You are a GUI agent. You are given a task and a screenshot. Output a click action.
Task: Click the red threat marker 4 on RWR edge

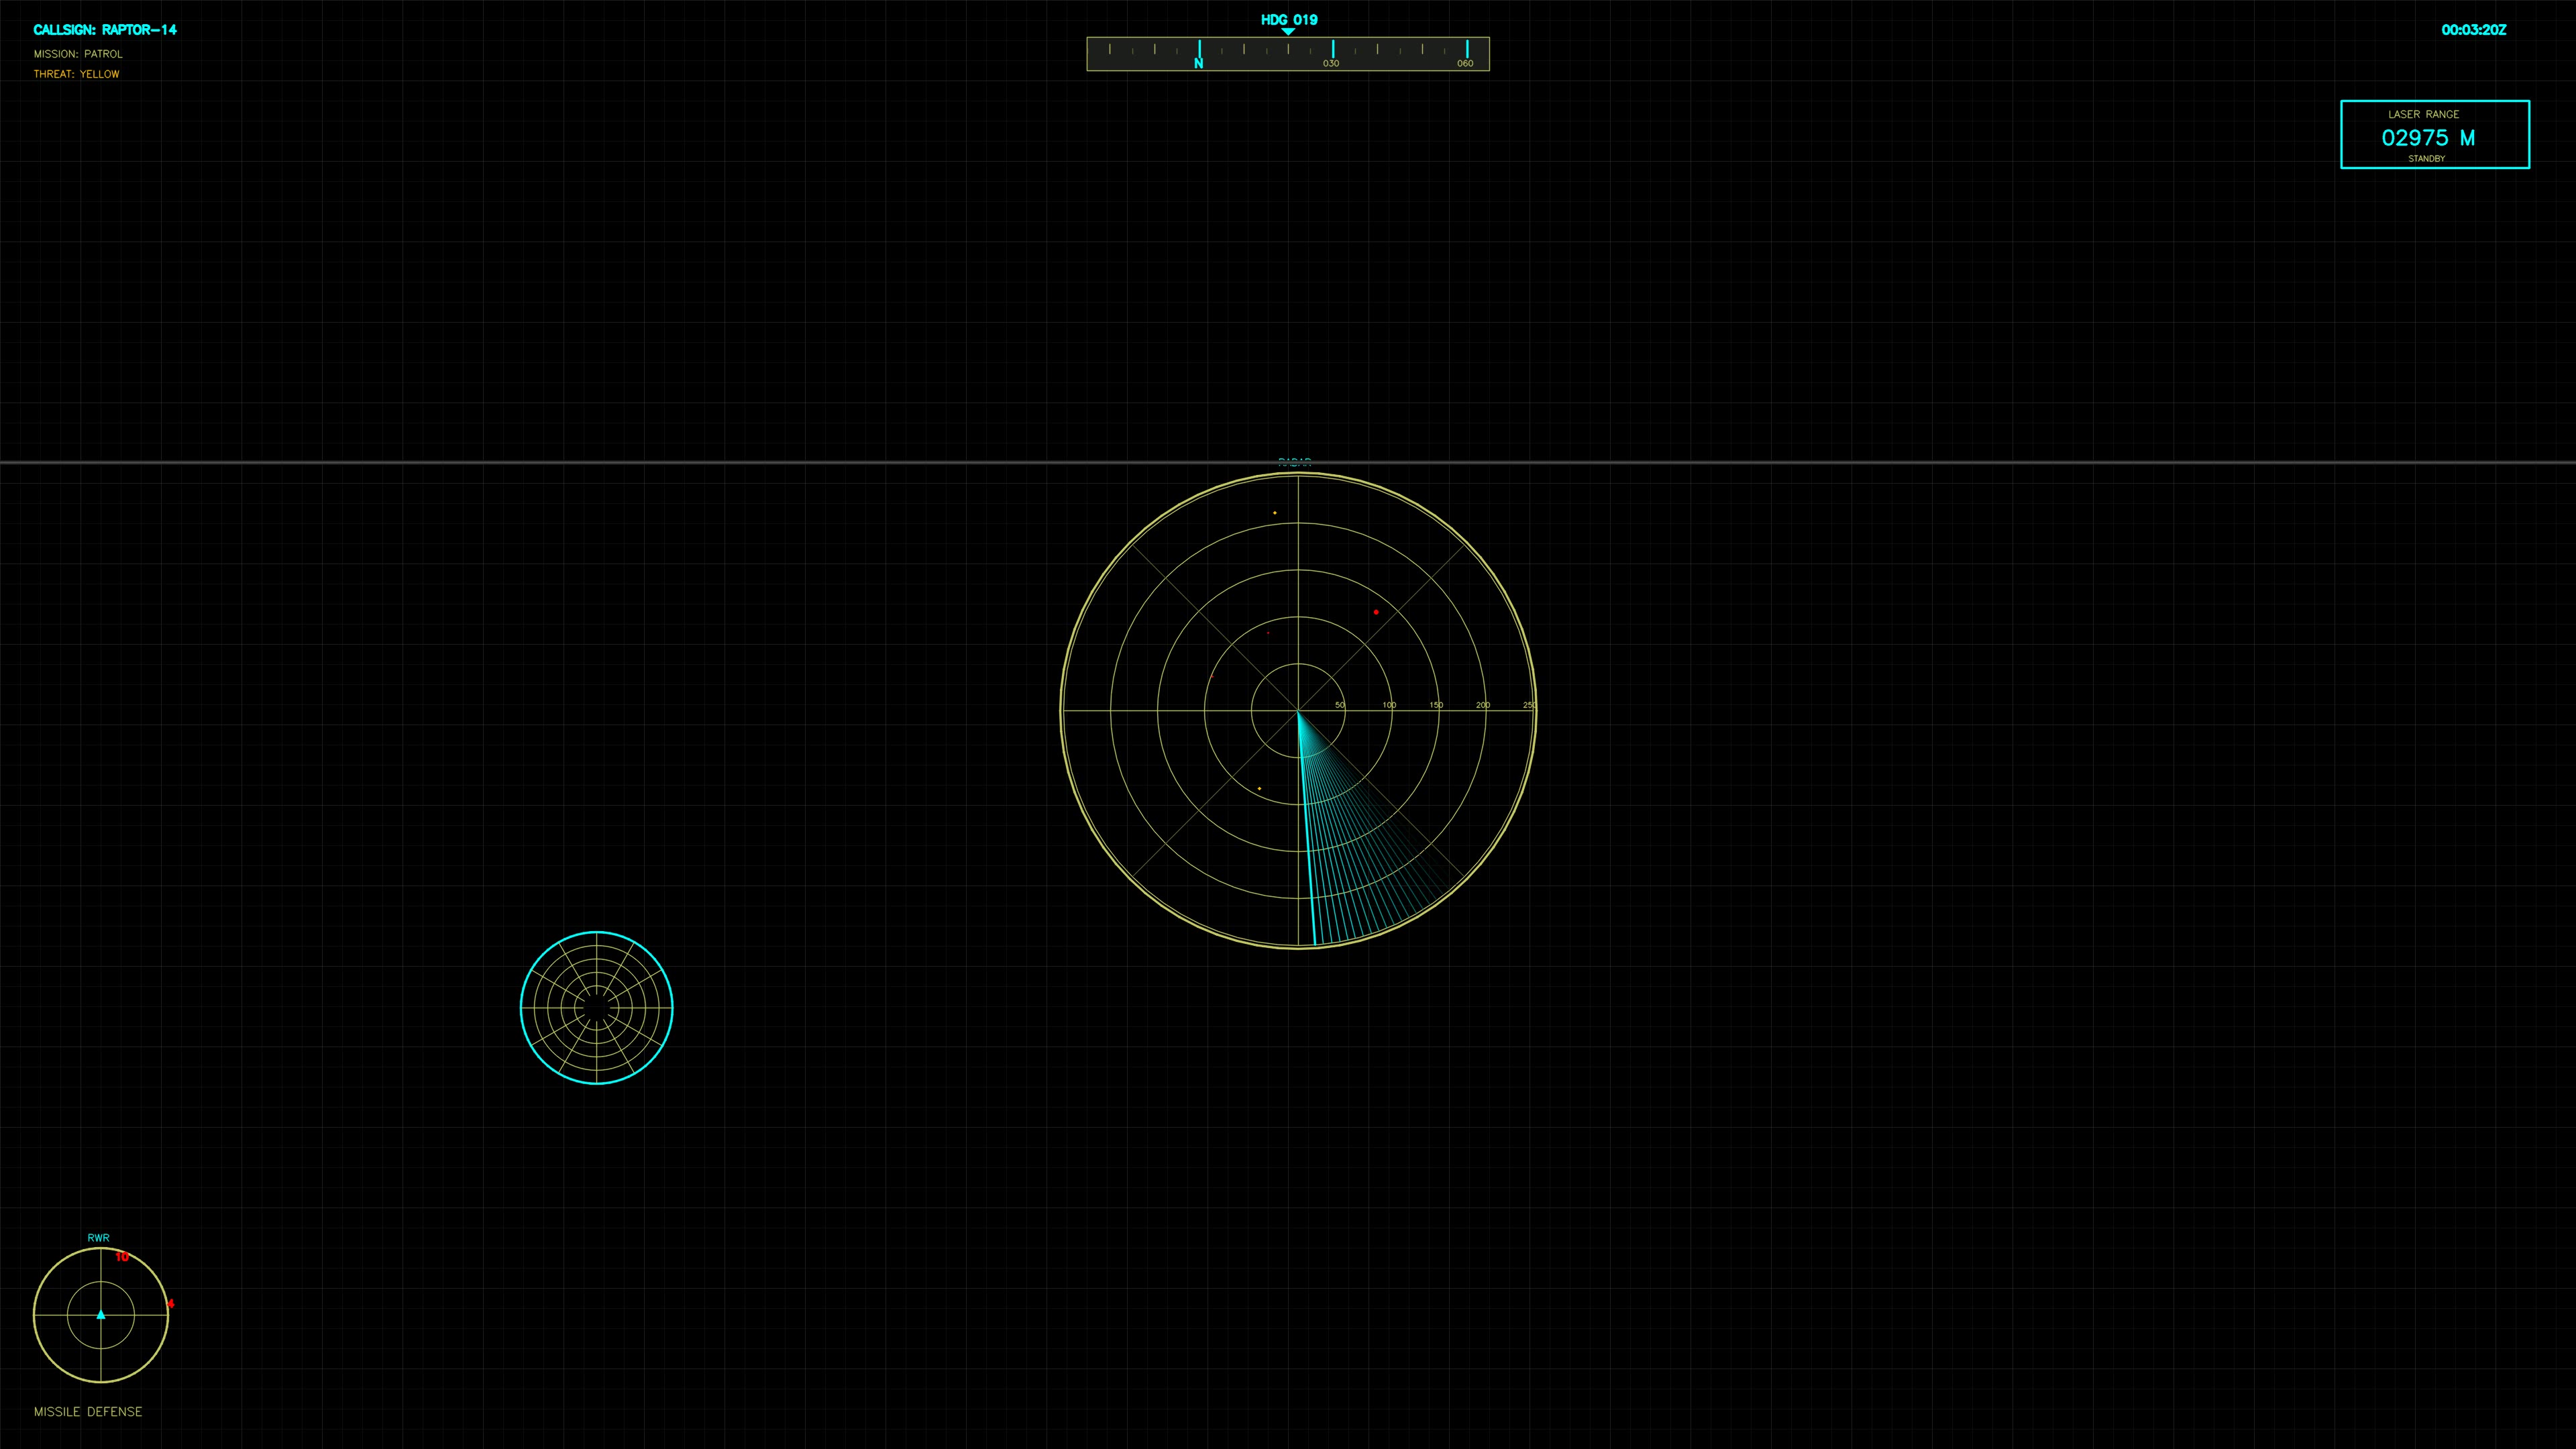click(171, 1304)
